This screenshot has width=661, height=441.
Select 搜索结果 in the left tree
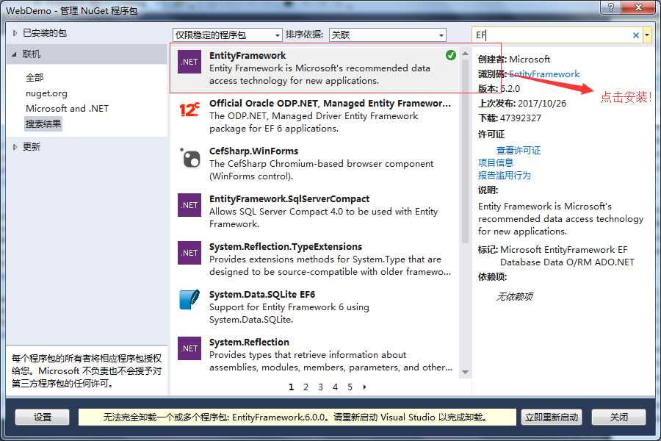coord(43,124)
